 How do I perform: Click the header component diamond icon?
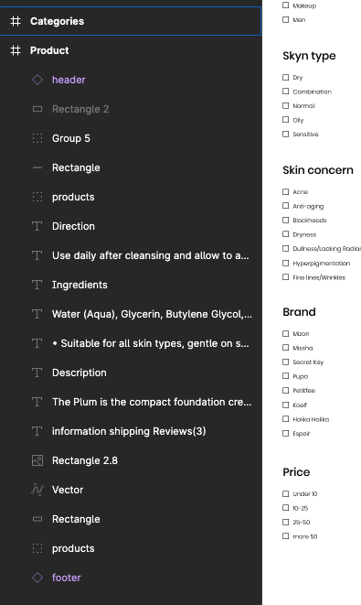pos(37,80)
